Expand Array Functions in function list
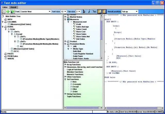Image resolution: width=165 pixels, height=114 pixels. (x=65, y=64)
